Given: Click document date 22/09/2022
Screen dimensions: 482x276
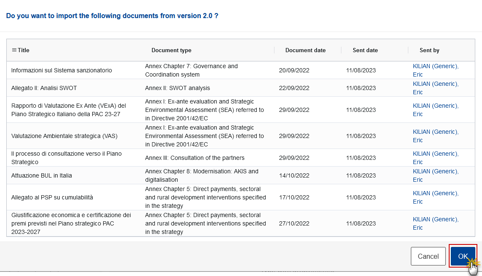Looking at the screenshot, I should click(294, 88).
